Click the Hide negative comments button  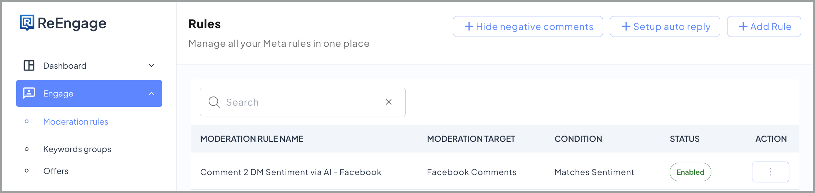pyautogui.click(x=528, y=26)
